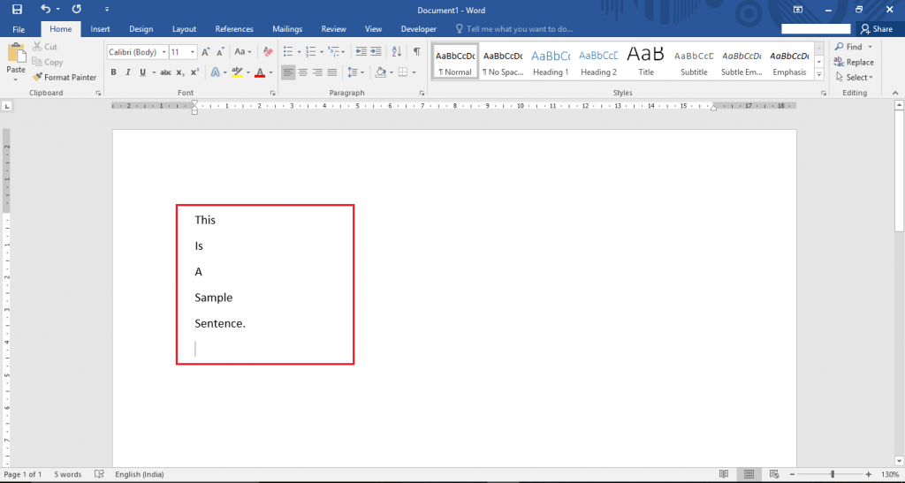Click the Multilevel List icon
Image resolution: width=905 pixels, height=483 pixels.
click(332, 52)
